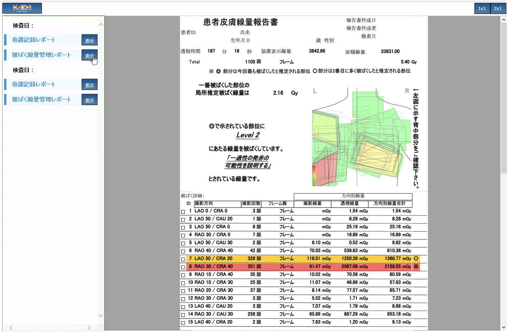
Task: Tick checkbox for highlighted row 7 LAO 50 / CRA 20
Action: pos(183,259)
